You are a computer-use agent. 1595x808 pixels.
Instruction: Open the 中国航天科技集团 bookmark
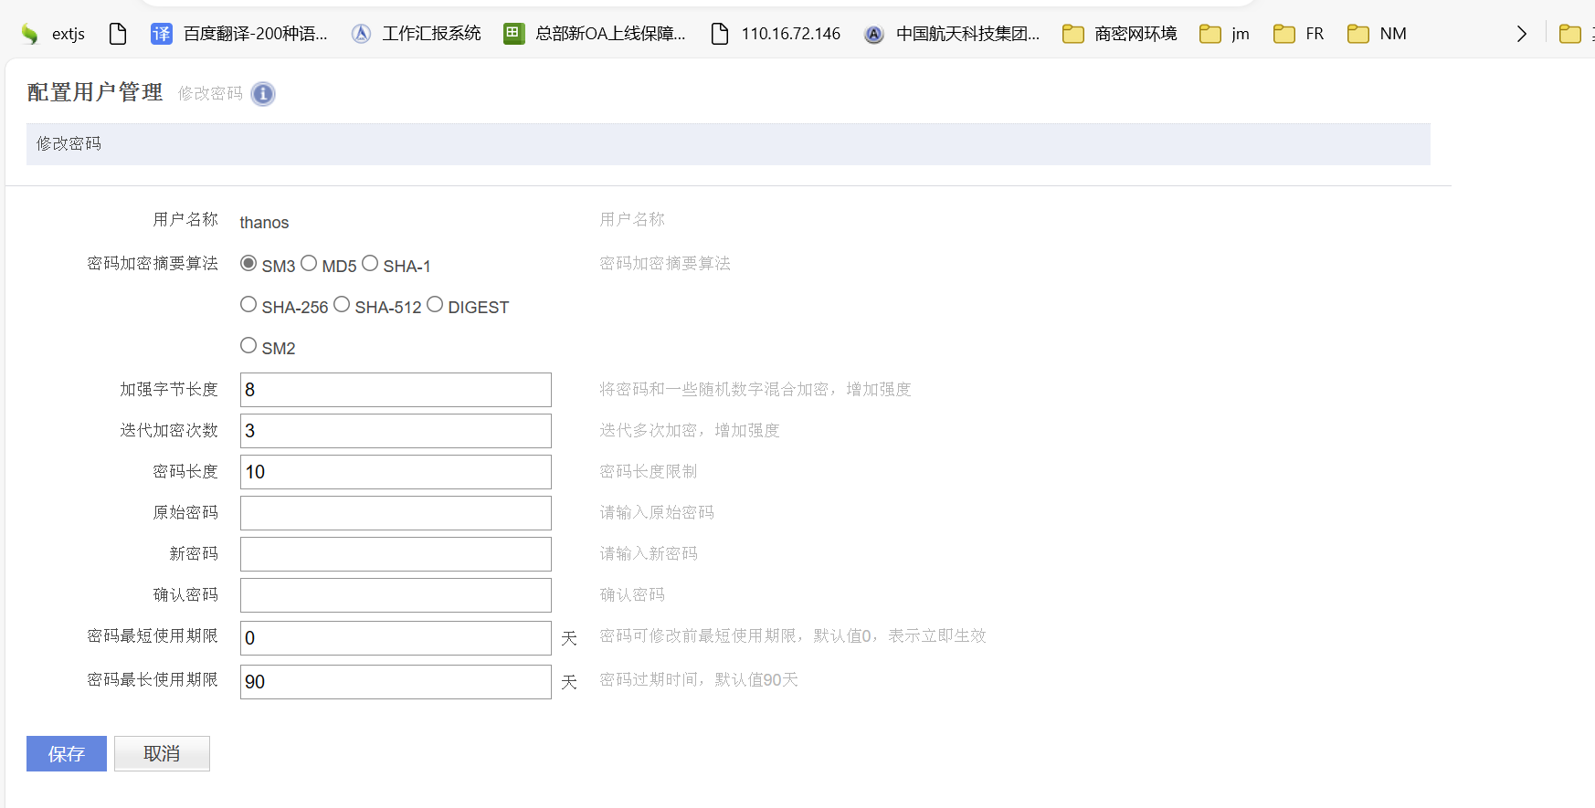pos(952,34)
